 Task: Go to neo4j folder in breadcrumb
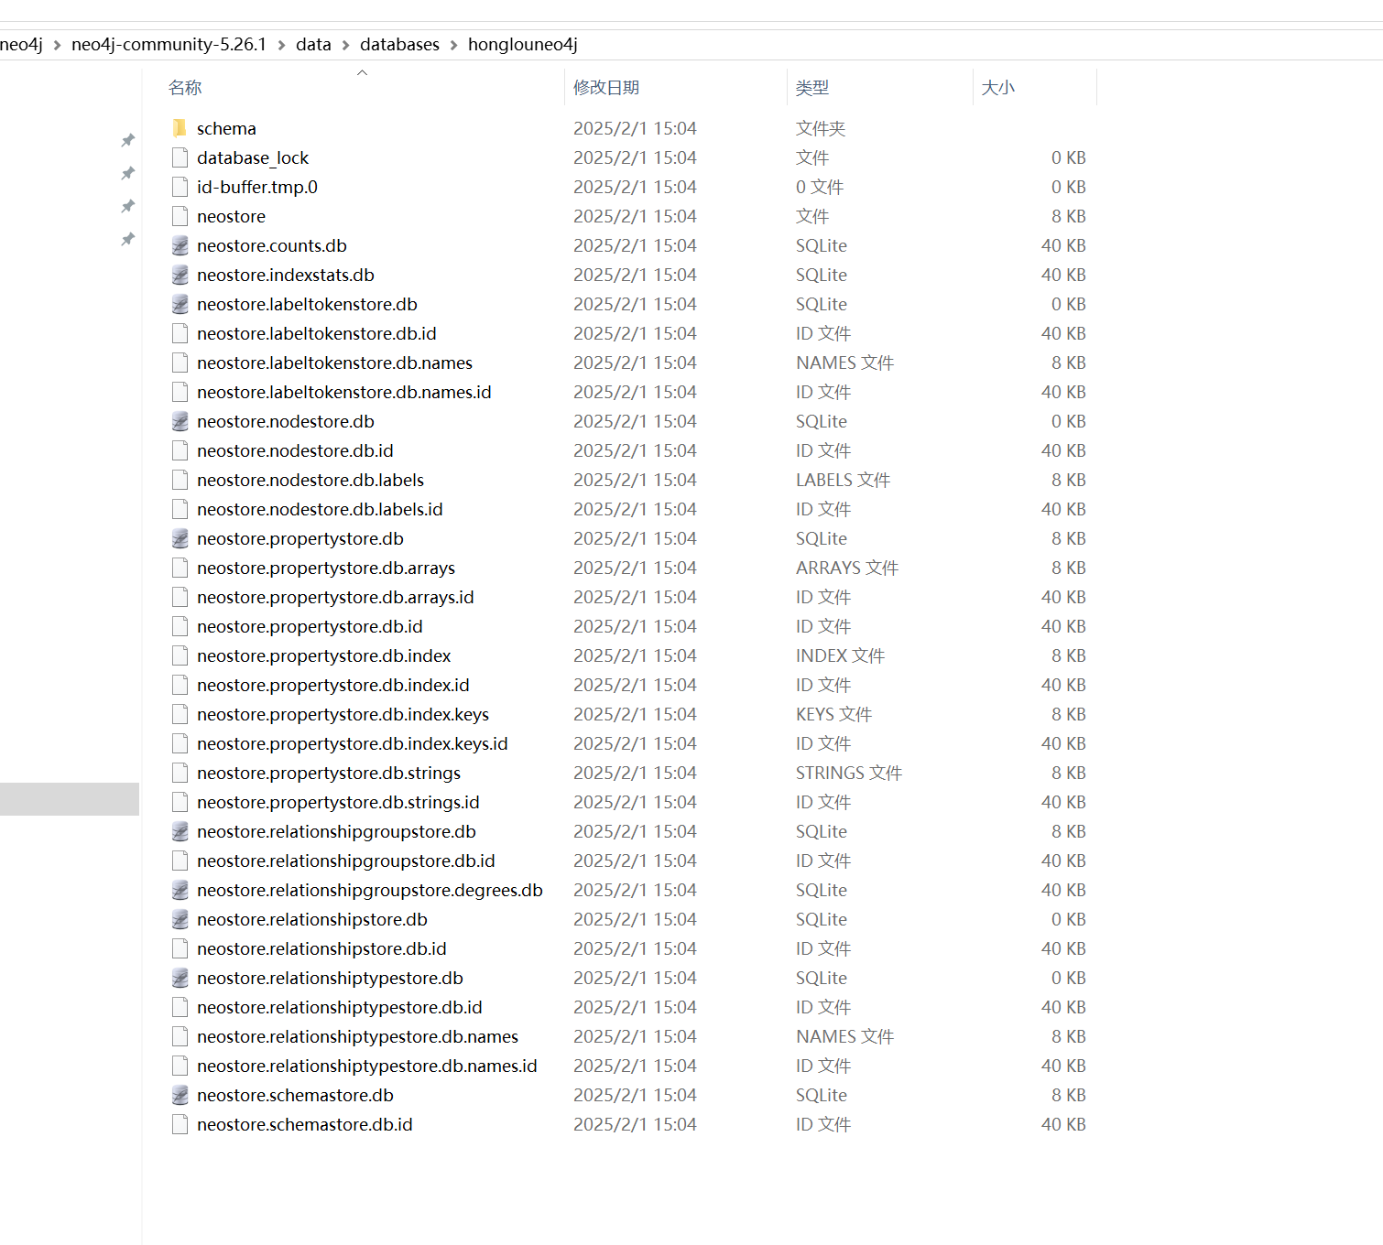tap(21, 44)
